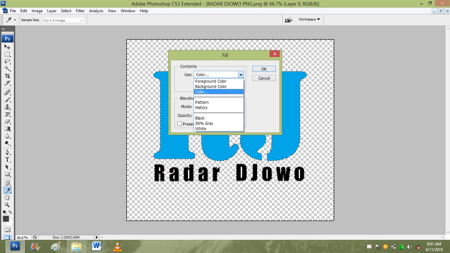The width and height of the screenshot is (450, 253).
Task: Change the screen mode
Action: point(7,237)
